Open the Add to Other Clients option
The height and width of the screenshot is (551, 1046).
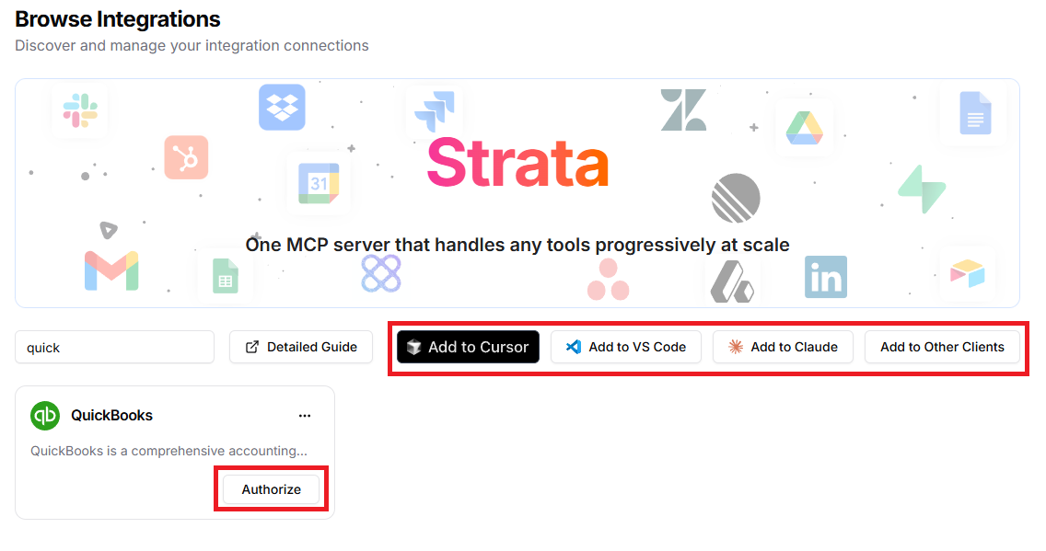pyautogui.click(x=942, y=347)
